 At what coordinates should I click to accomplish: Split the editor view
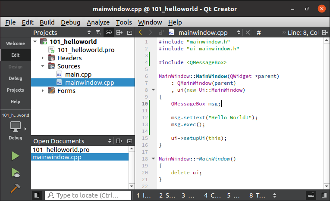coord(325,33)
